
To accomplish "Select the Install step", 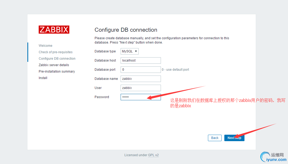I will (43, 78).
